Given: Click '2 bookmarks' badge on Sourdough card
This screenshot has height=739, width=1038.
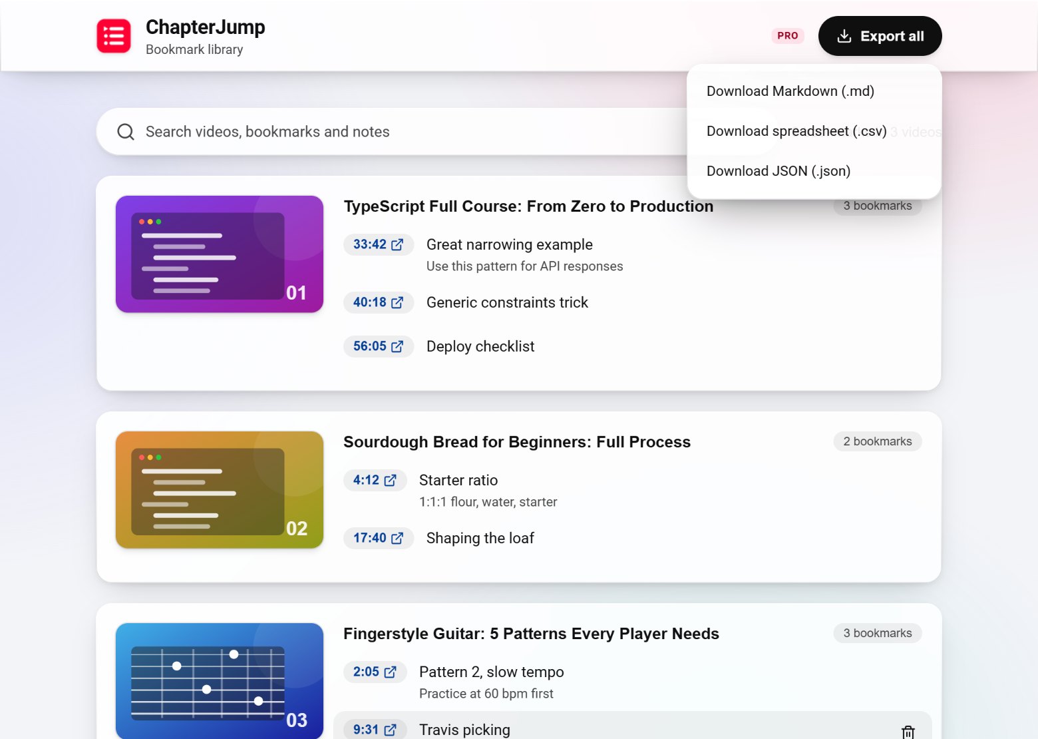Looking at the screenshot, I should [x=878, y=441].
